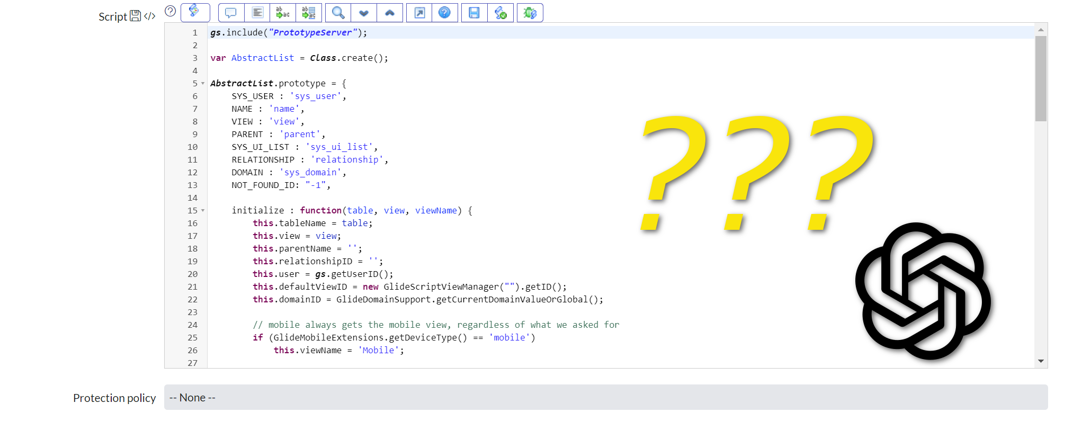The width and height of the screenshot is (1082, 421).
Task: Collapse the initialize function fold at line 15
Action: click(203, 211)
